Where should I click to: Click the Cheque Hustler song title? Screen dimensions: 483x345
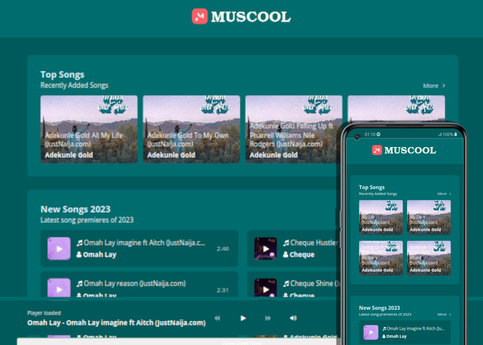[314, 243]
